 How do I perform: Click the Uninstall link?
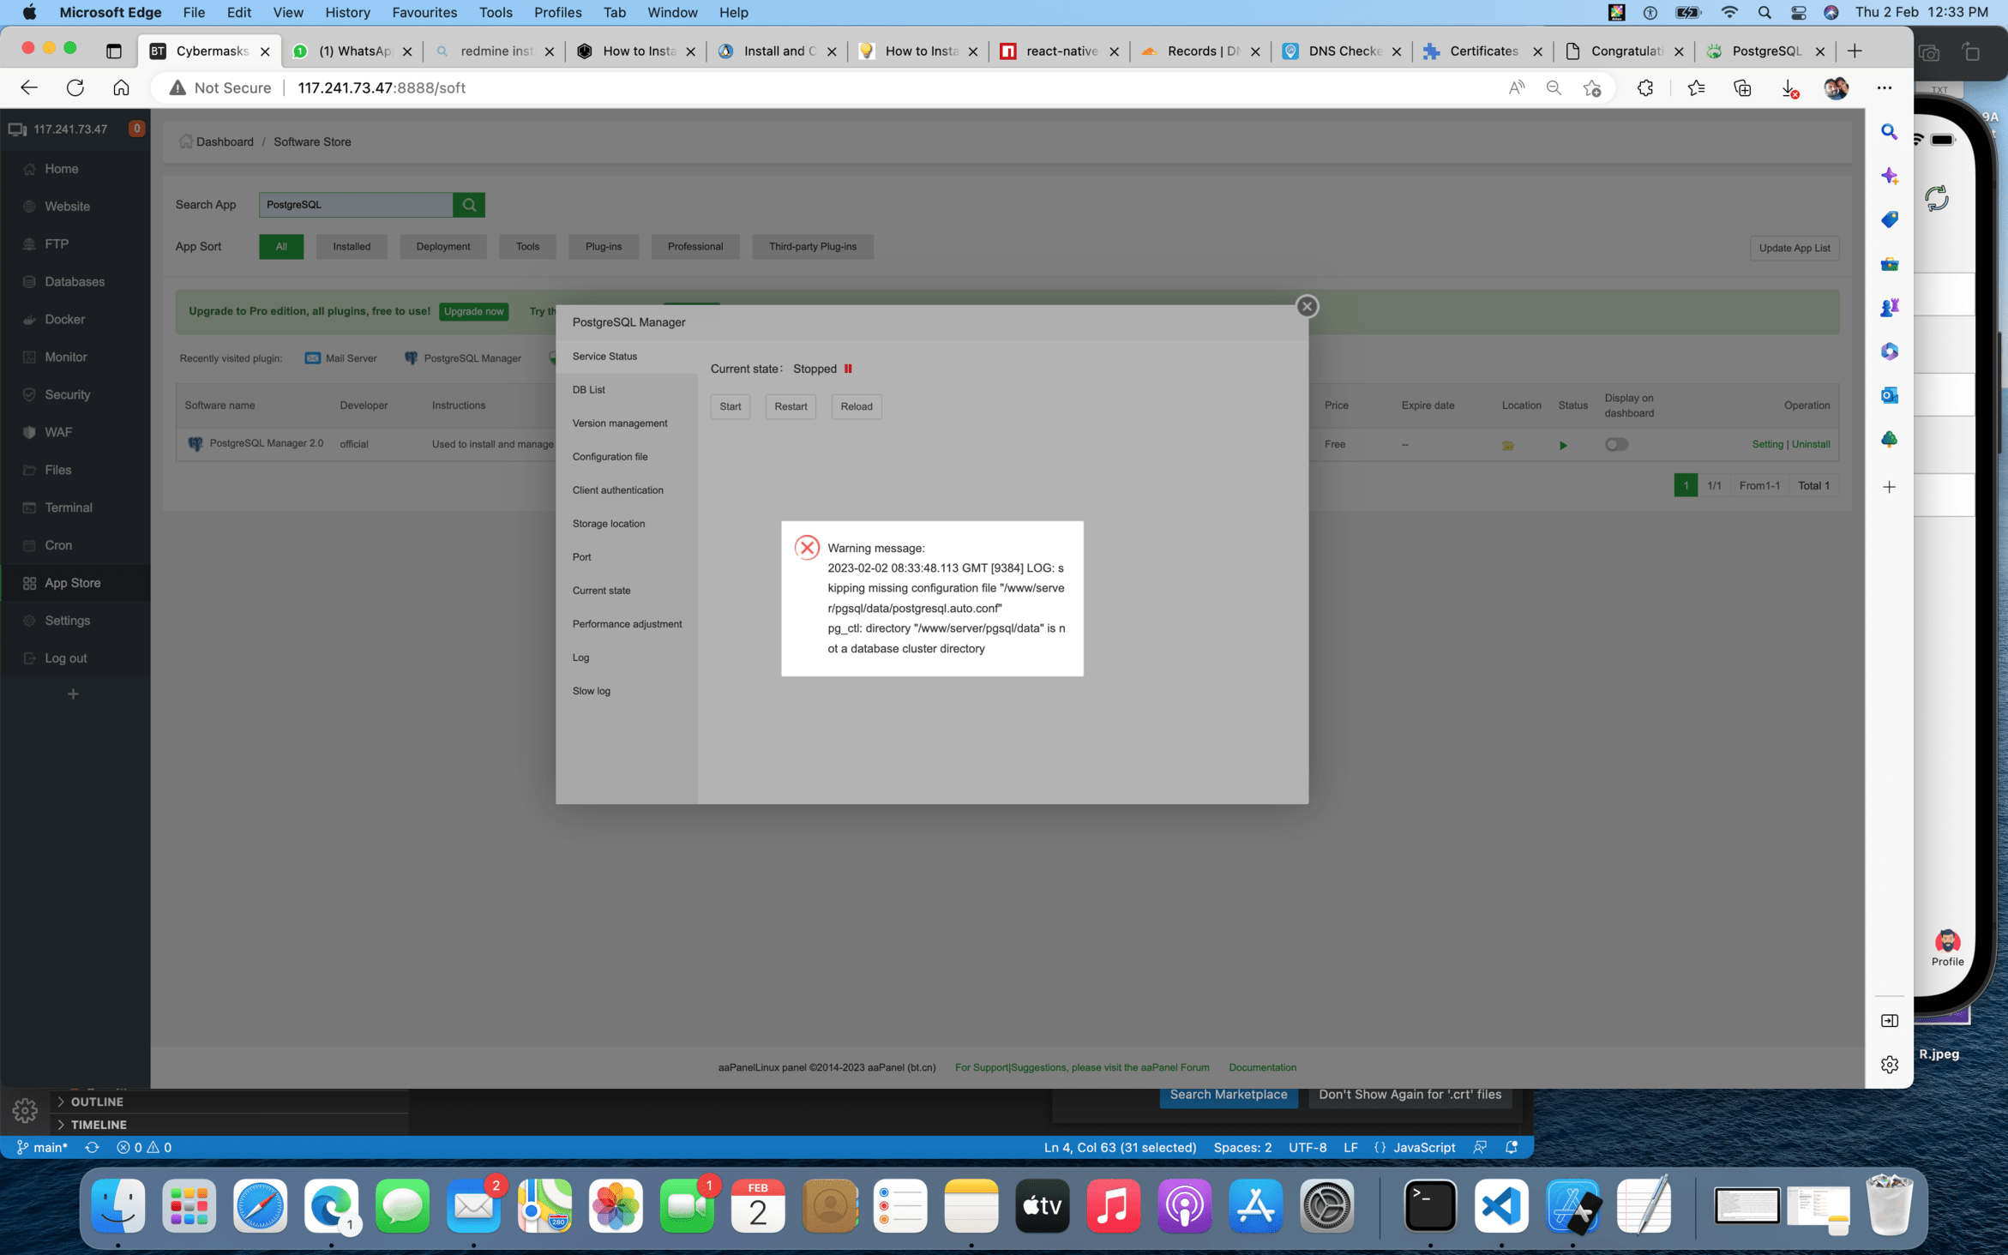point(1811,444)
